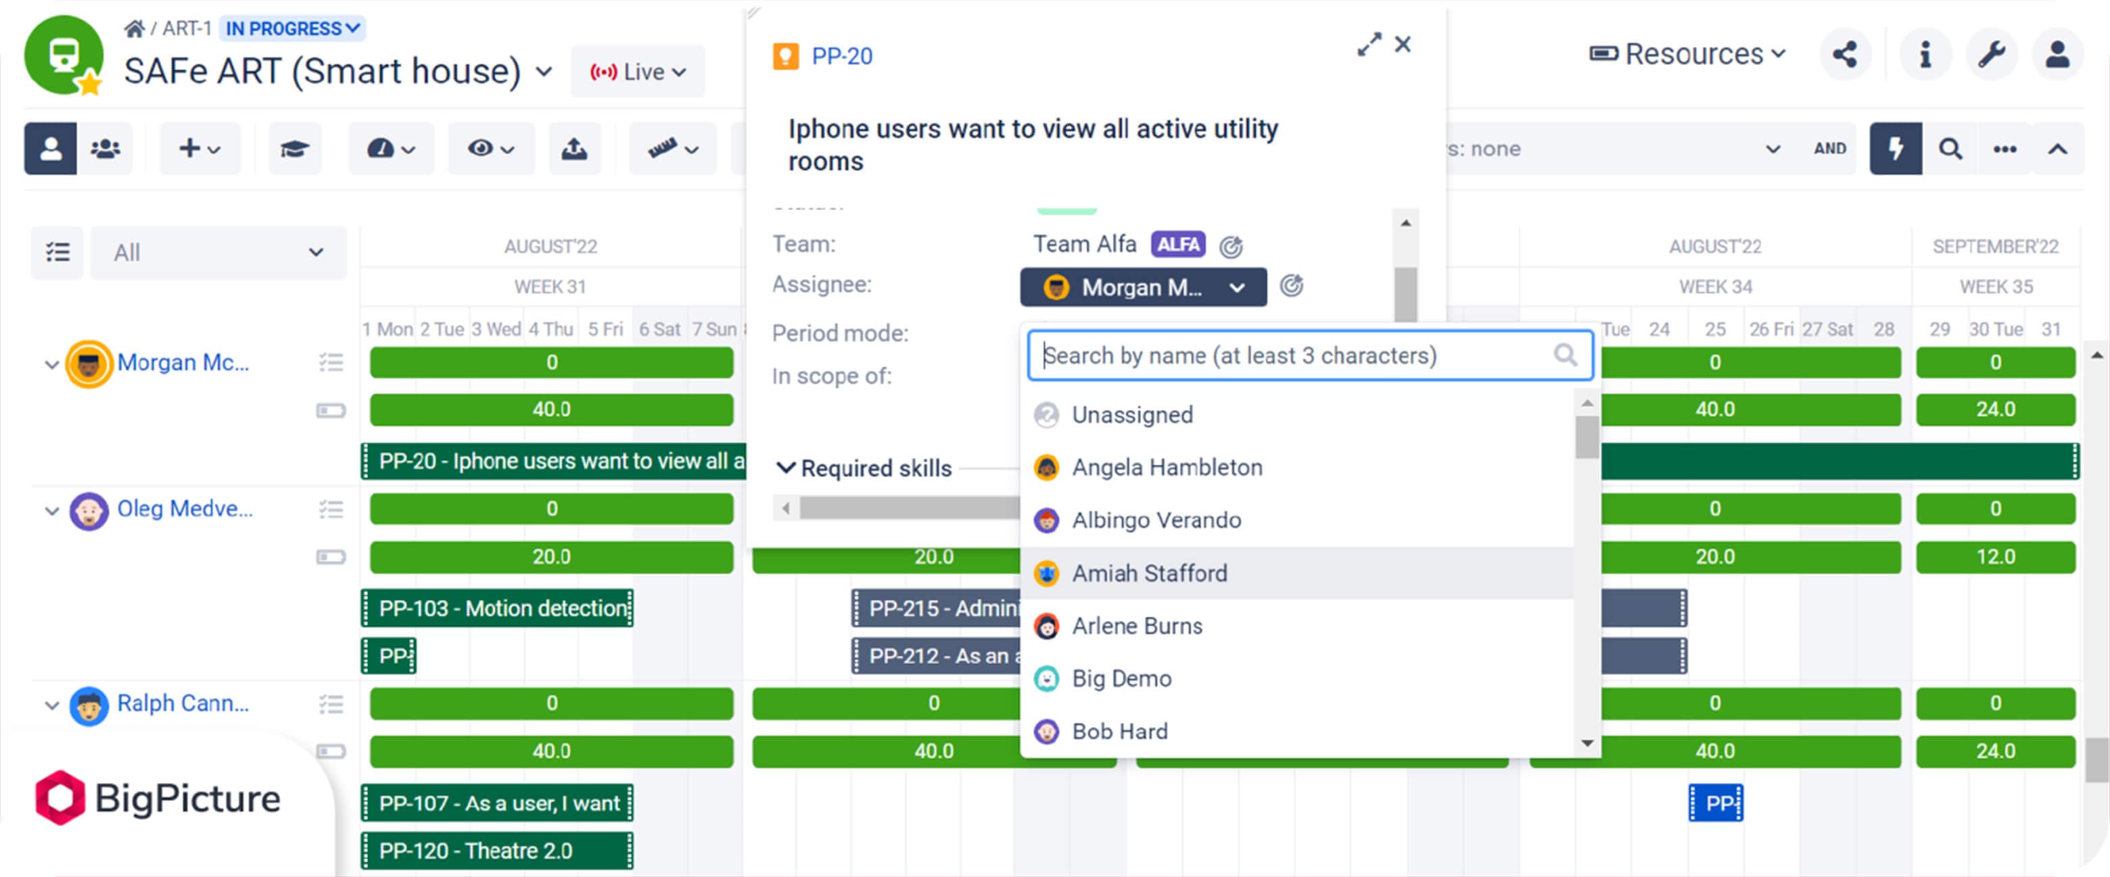Open the info icon

pyautogui.click(x=1925, y=55)
